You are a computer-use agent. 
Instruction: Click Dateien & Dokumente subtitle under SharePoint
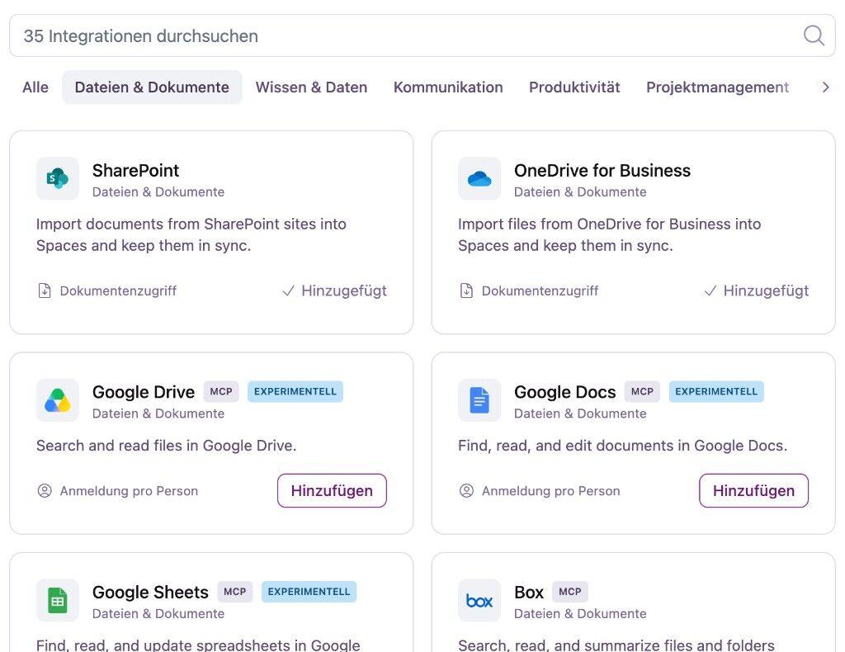[x=158, y=191]
